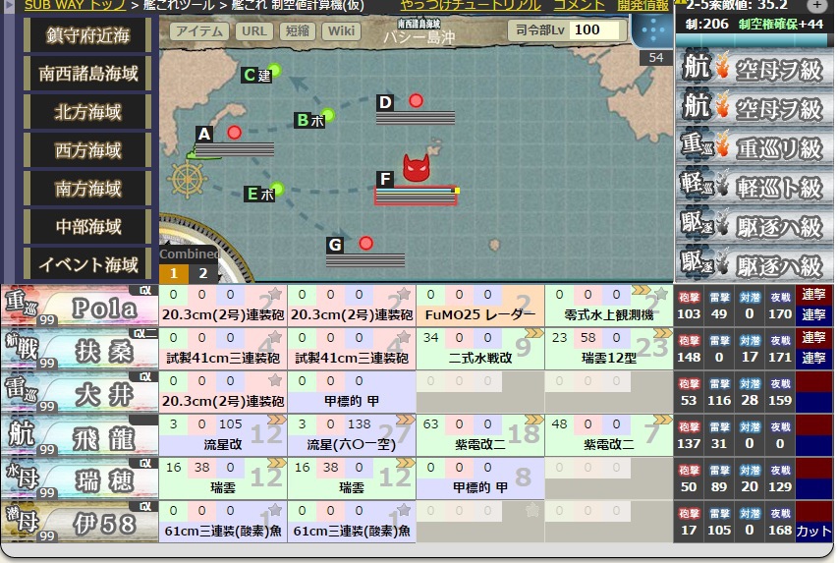The width and height of the screenshot is (838, 563).
Task: Click the アイテム button
Action: point(199,31)
